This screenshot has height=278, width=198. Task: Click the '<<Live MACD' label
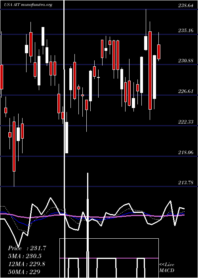(x=167, y=268)
